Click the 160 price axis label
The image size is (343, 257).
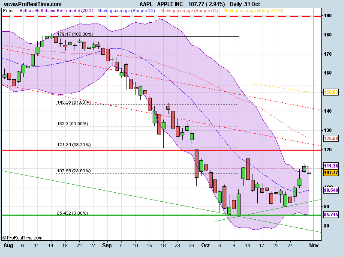point(328,73)
